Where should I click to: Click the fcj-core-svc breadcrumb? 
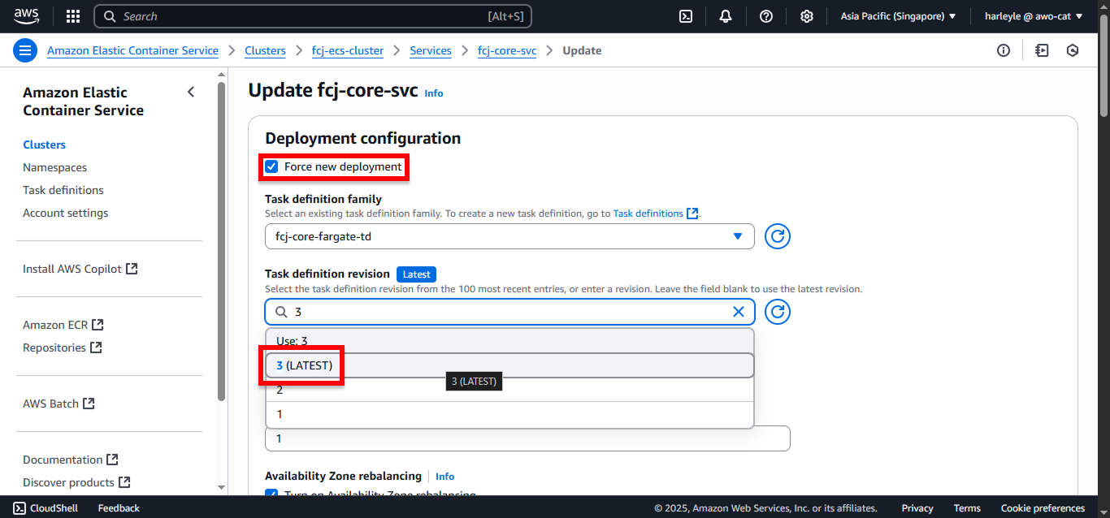point(507,50)
